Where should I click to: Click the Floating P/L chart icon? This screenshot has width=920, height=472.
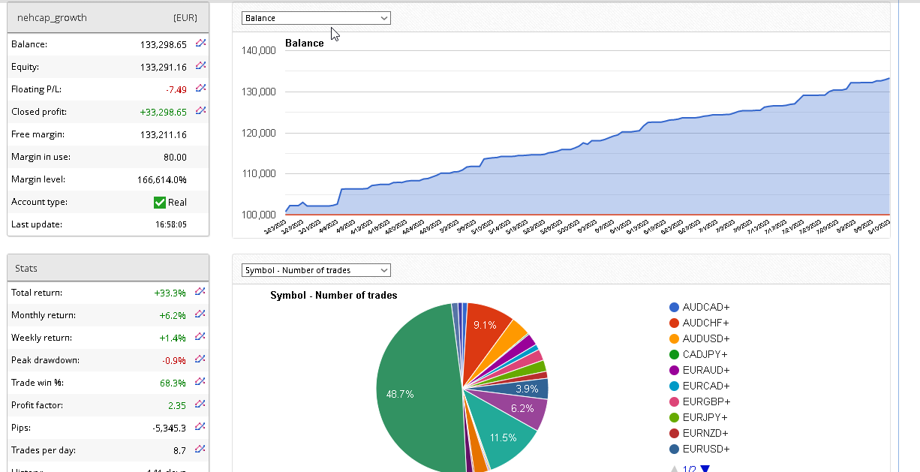200,89
